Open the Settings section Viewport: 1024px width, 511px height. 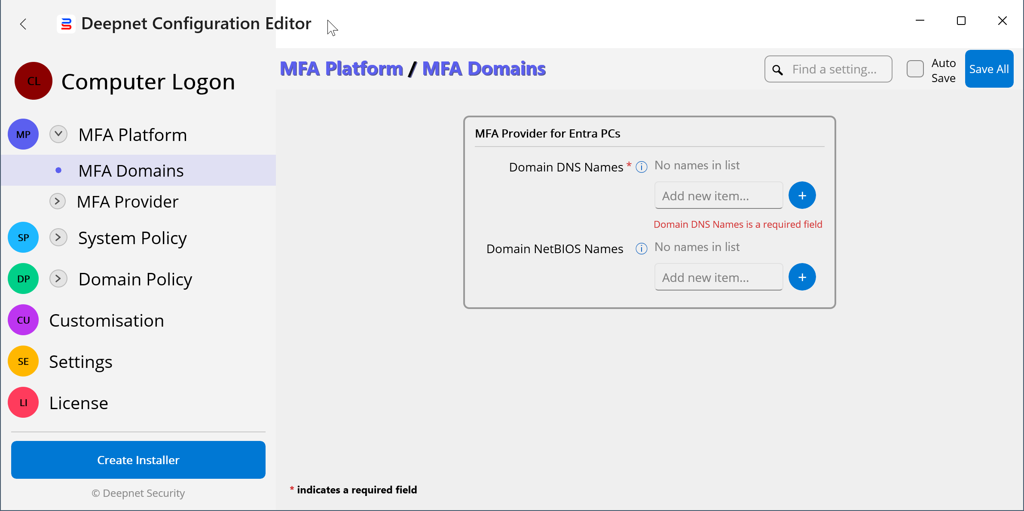81,362
